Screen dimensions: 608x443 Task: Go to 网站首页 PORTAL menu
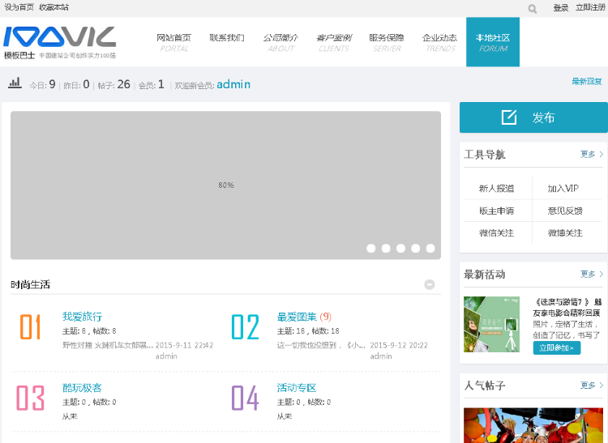pyautogui.click(x=173, y=42)
